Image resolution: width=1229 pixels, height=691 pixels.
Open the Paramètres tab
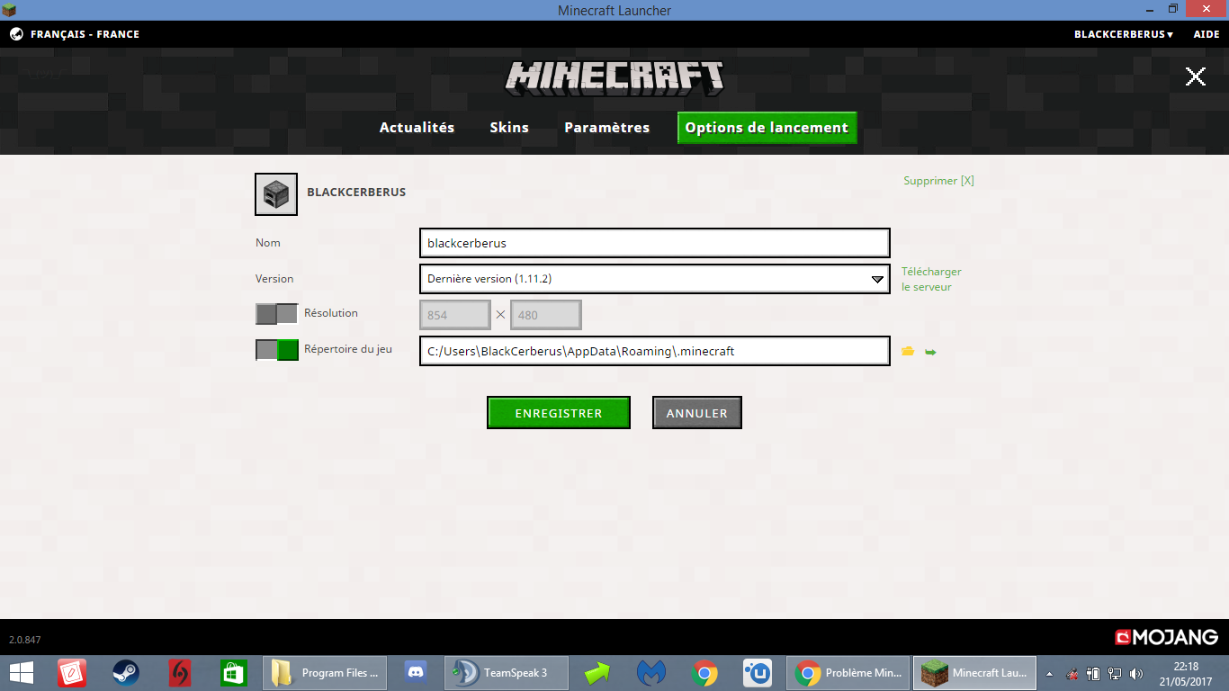pos(606,128)
